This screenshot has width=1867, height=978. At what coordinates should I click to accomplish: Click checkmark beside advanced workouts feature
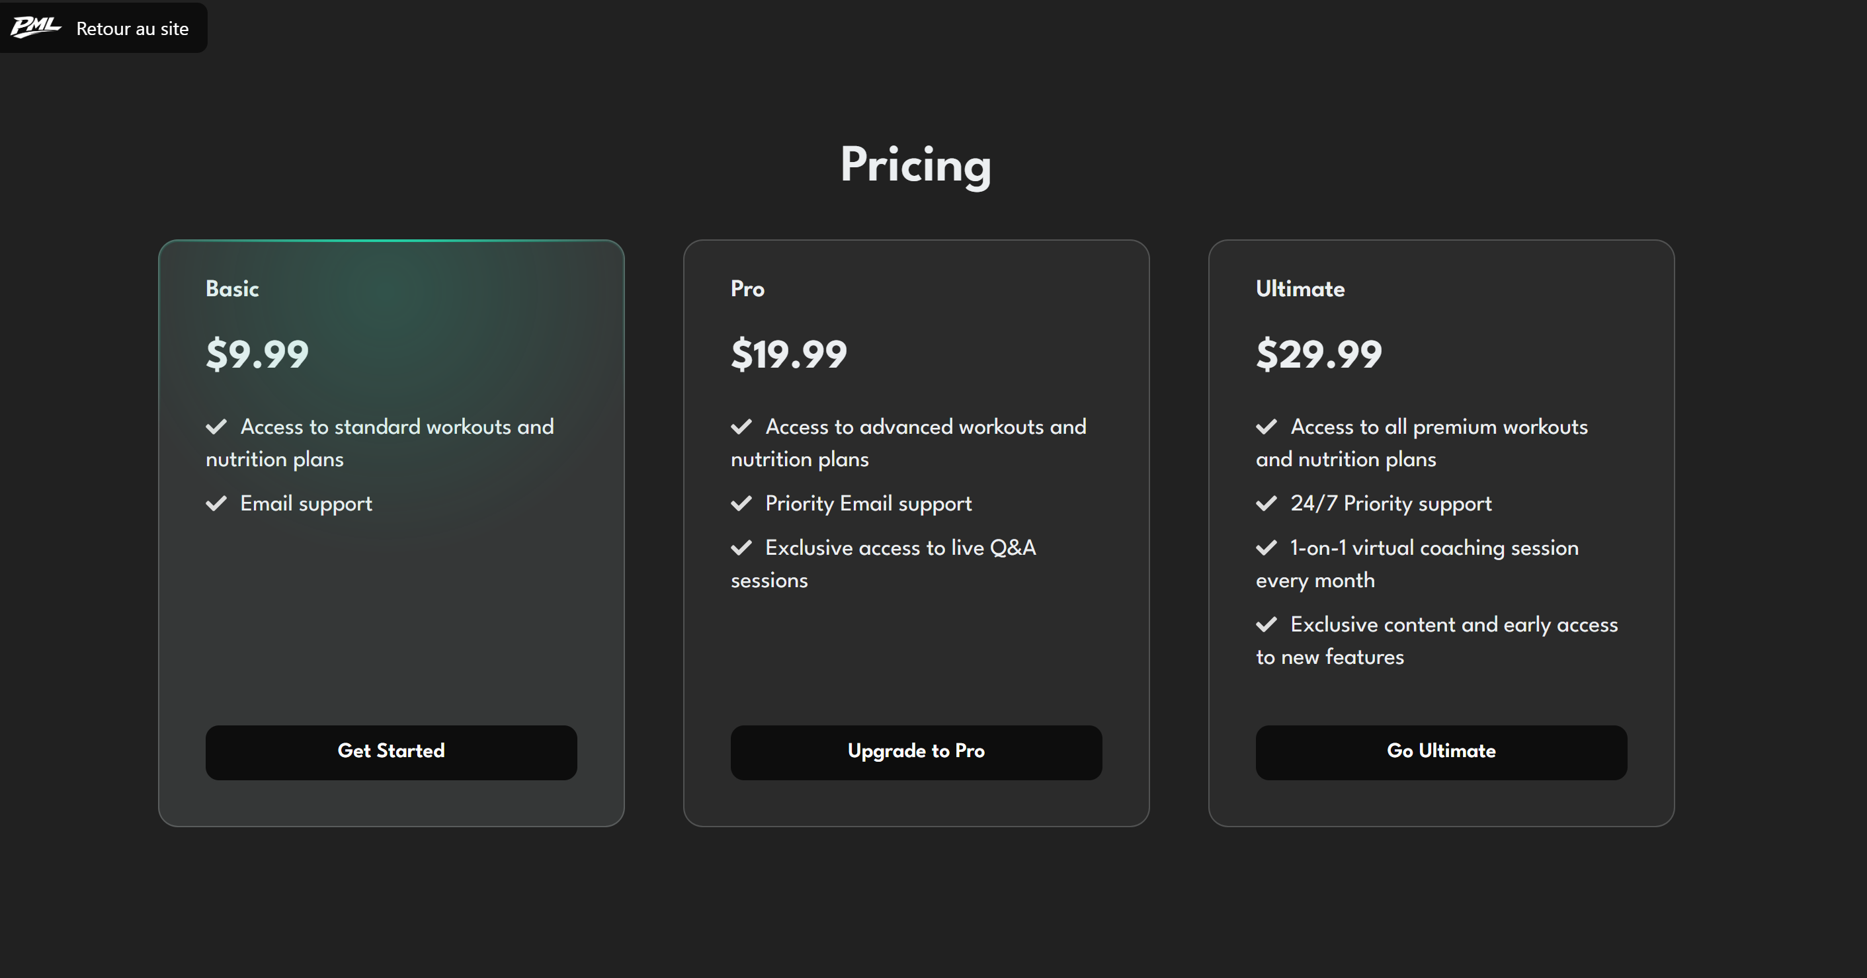point(741,427)
